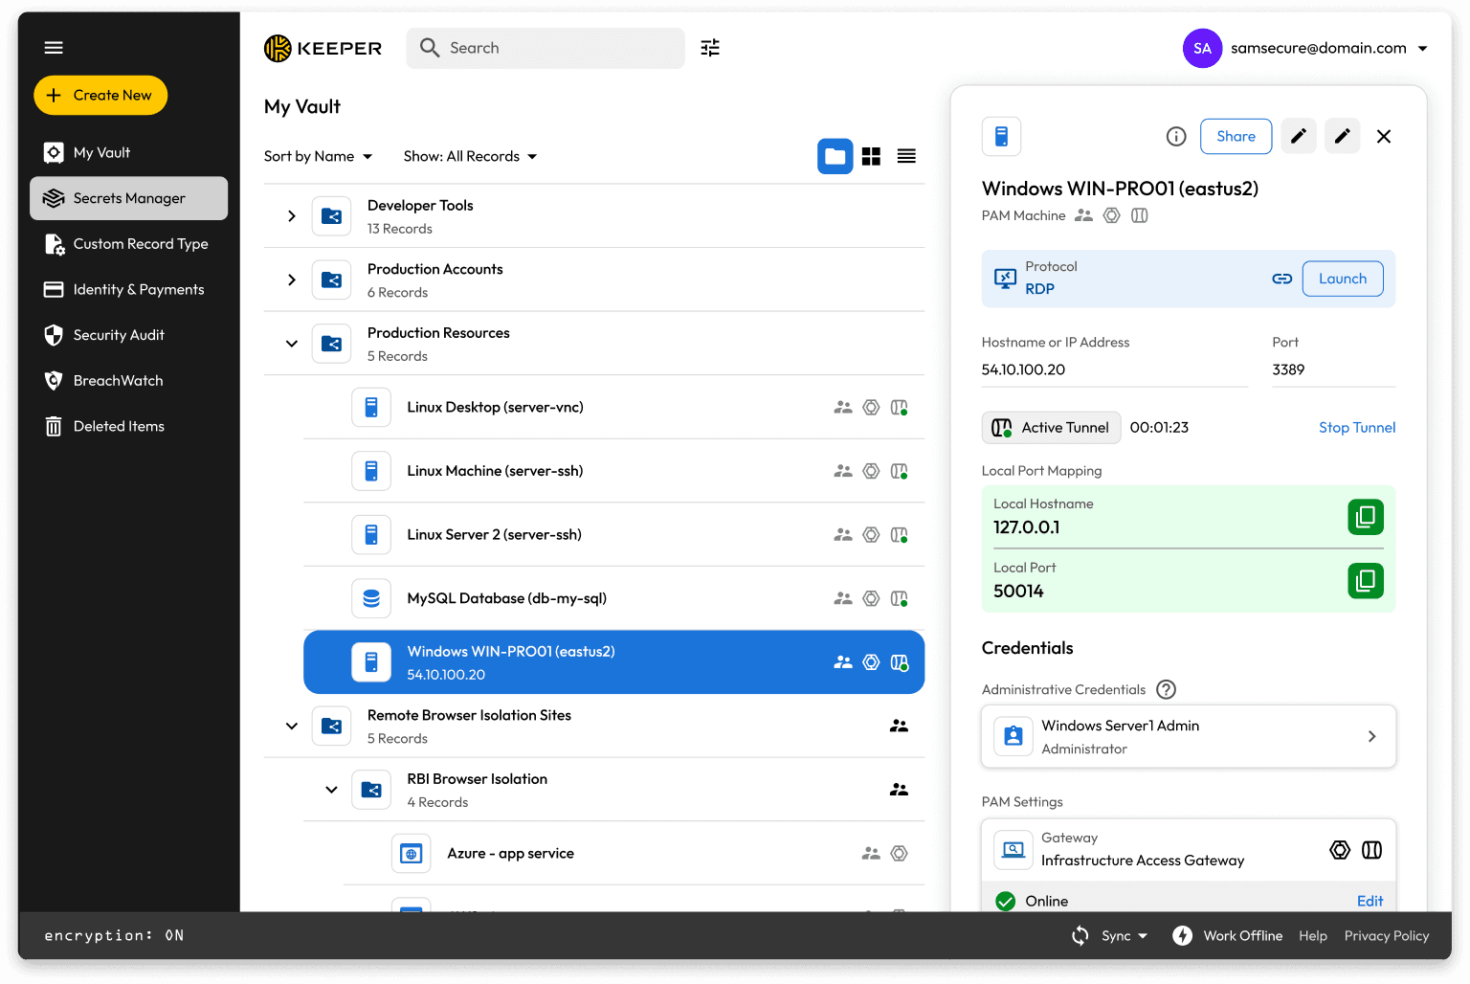Open the Help link
1470x984 pixels.
pyautogui.click(x=1313, y=936)
